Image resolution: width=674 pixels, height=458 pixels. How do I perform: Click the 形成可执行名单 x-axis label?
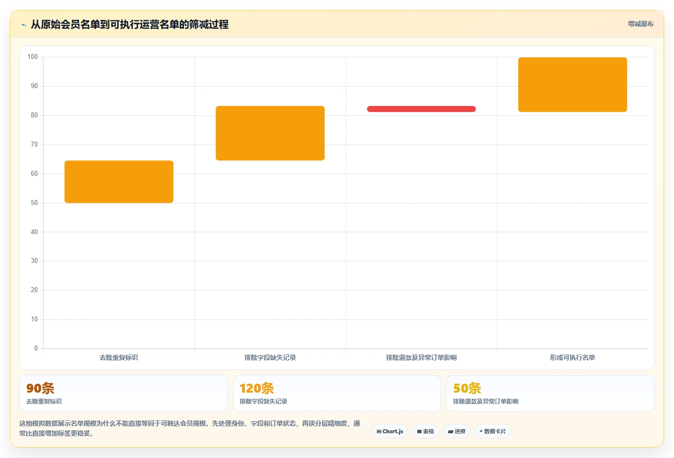click(x=573, y=357)
